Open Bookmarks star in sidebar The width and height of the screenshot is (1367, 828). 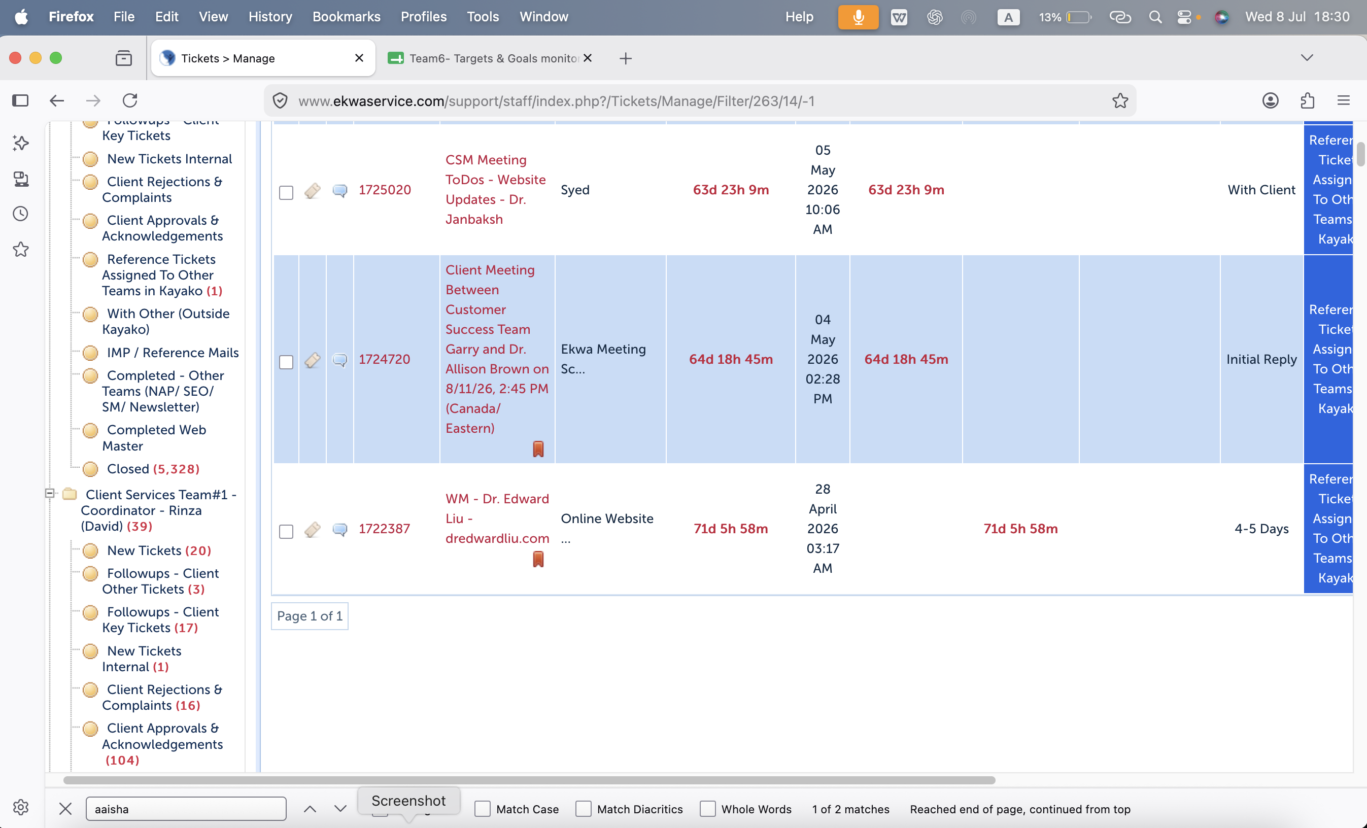point(20,250)
